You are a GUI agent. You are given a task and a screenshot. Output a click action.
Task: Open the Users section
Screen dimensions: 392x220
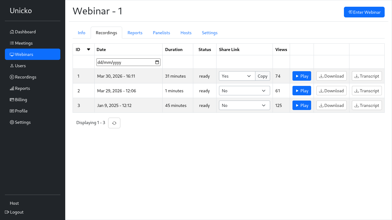coord(32,66)
